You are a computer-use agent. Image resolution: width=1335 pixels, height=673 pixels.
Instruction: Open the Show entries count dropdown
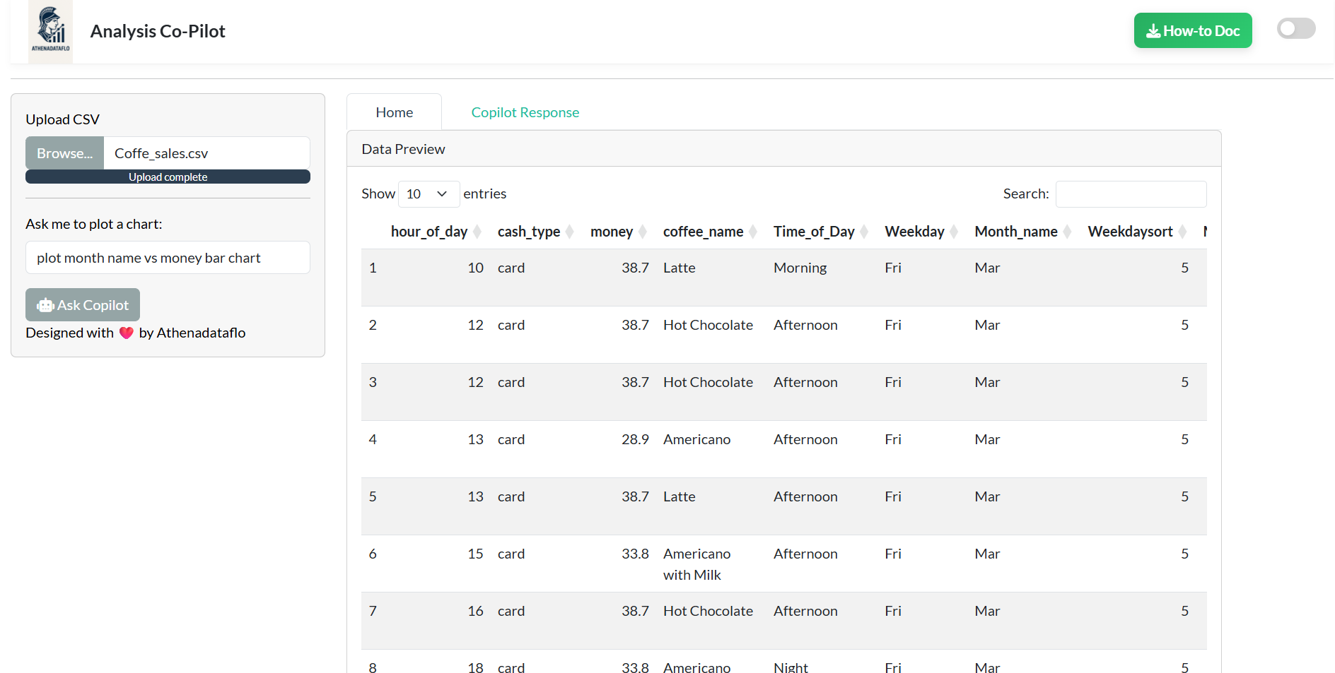point(429,194)
